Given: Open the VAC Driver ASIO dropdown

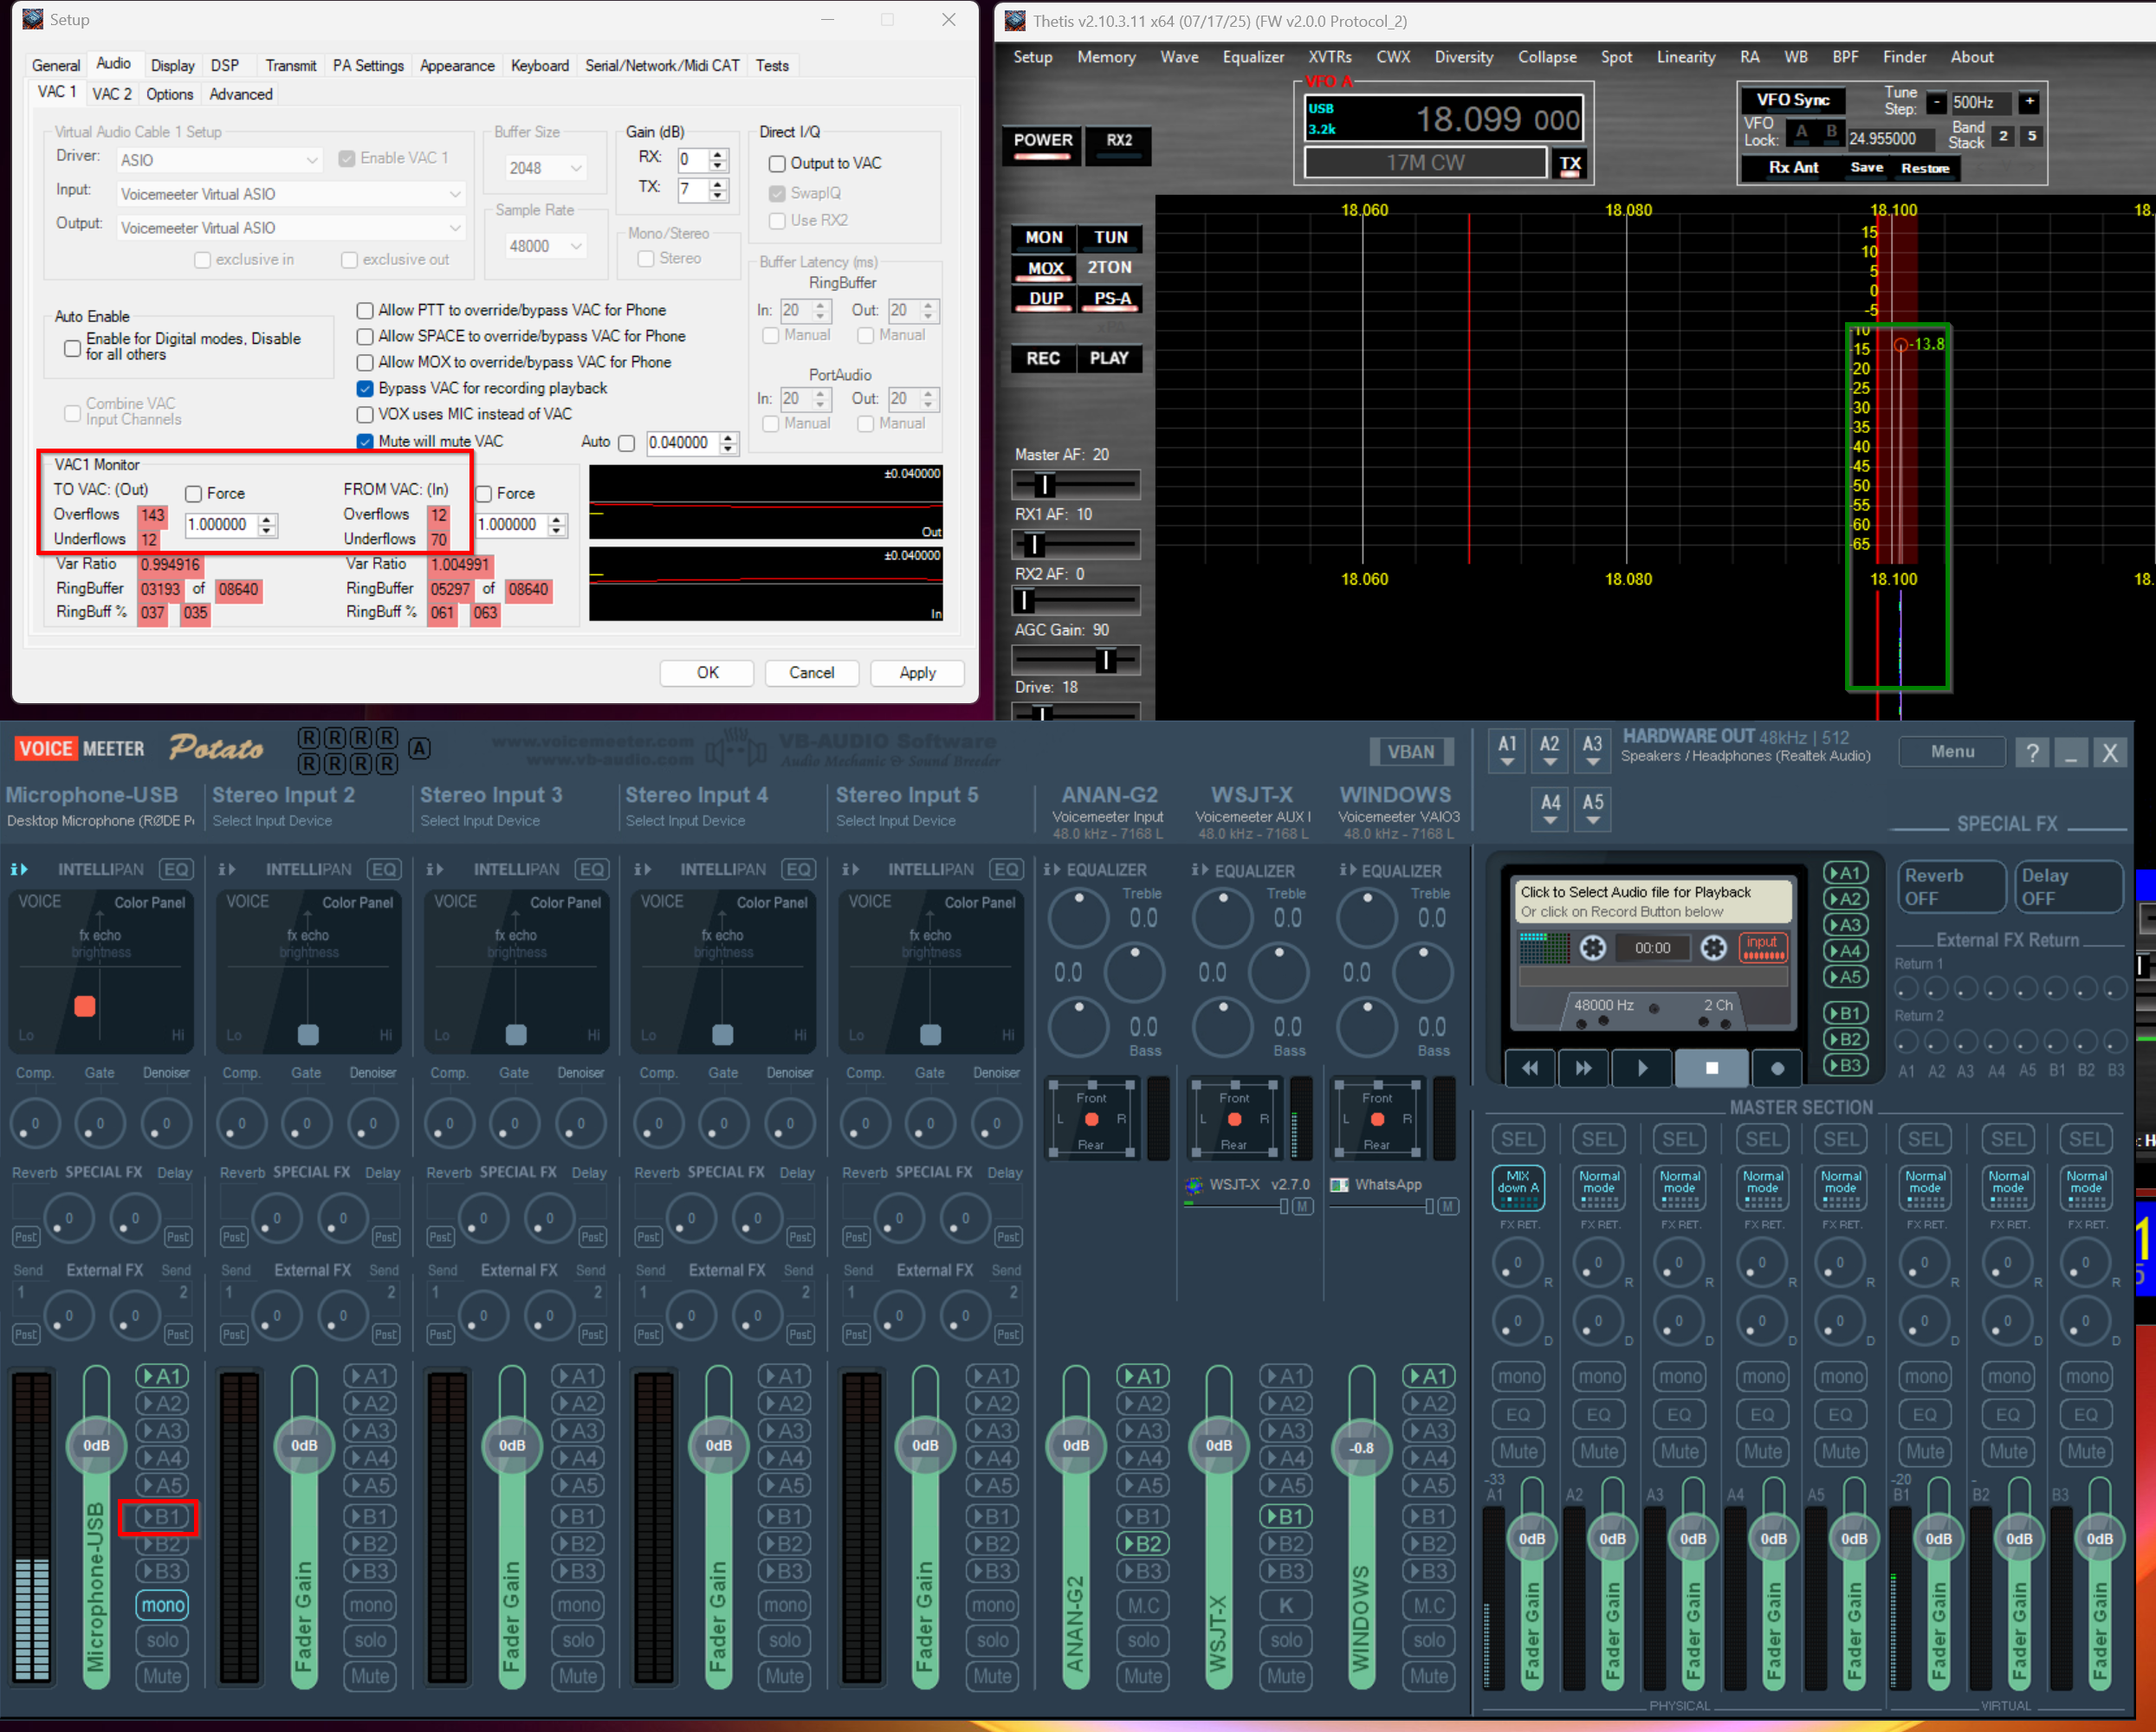Looking at the screenshot, I should point(219,160).
